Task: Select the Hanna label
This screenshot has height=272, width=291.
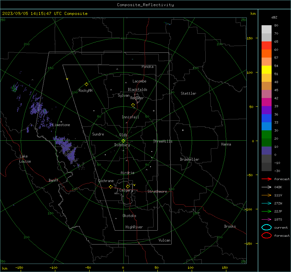Action: (x=226, y=144)
